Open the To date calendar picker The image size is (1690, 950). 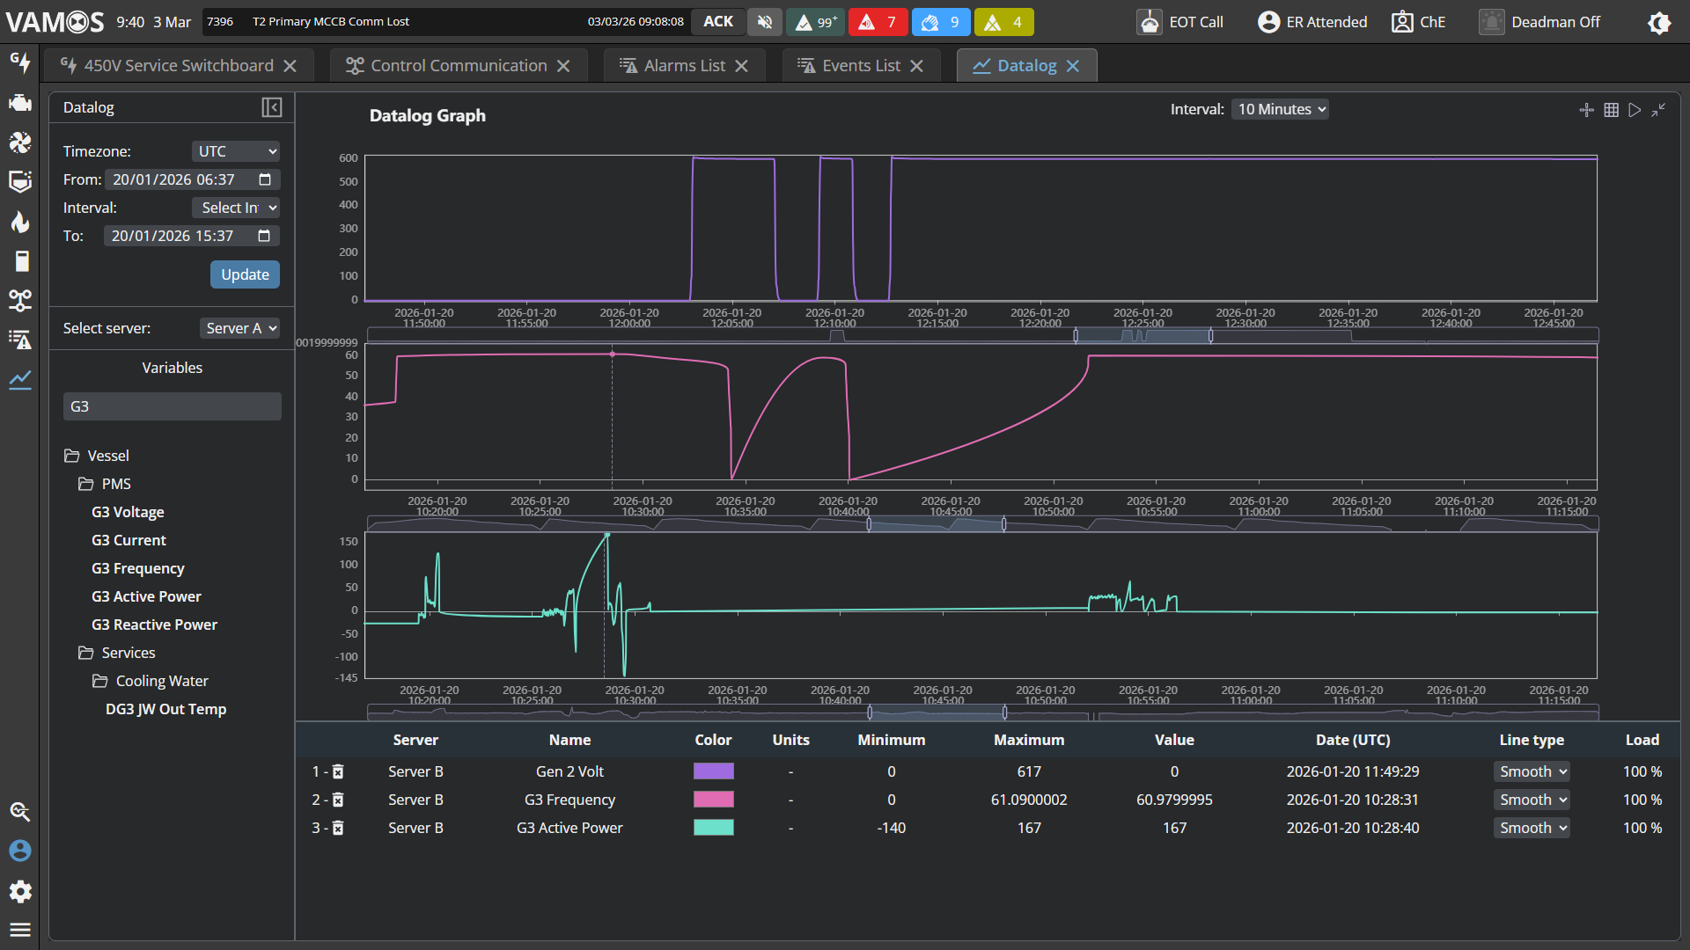click(x=264, y=236)
